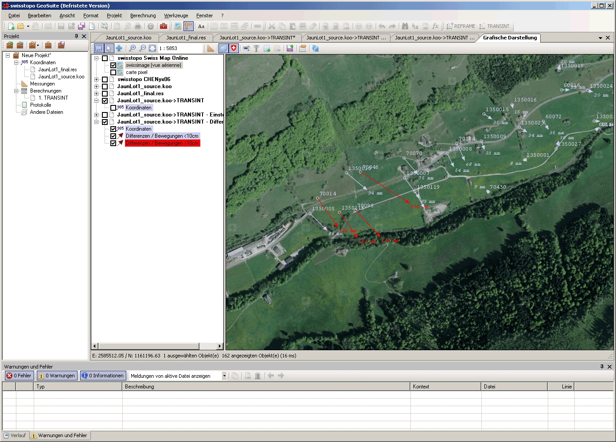This screenshot has width=616, height=442.
Task: Select 1. TRANSINT in the Projekt tree
Action: point(53,98)
